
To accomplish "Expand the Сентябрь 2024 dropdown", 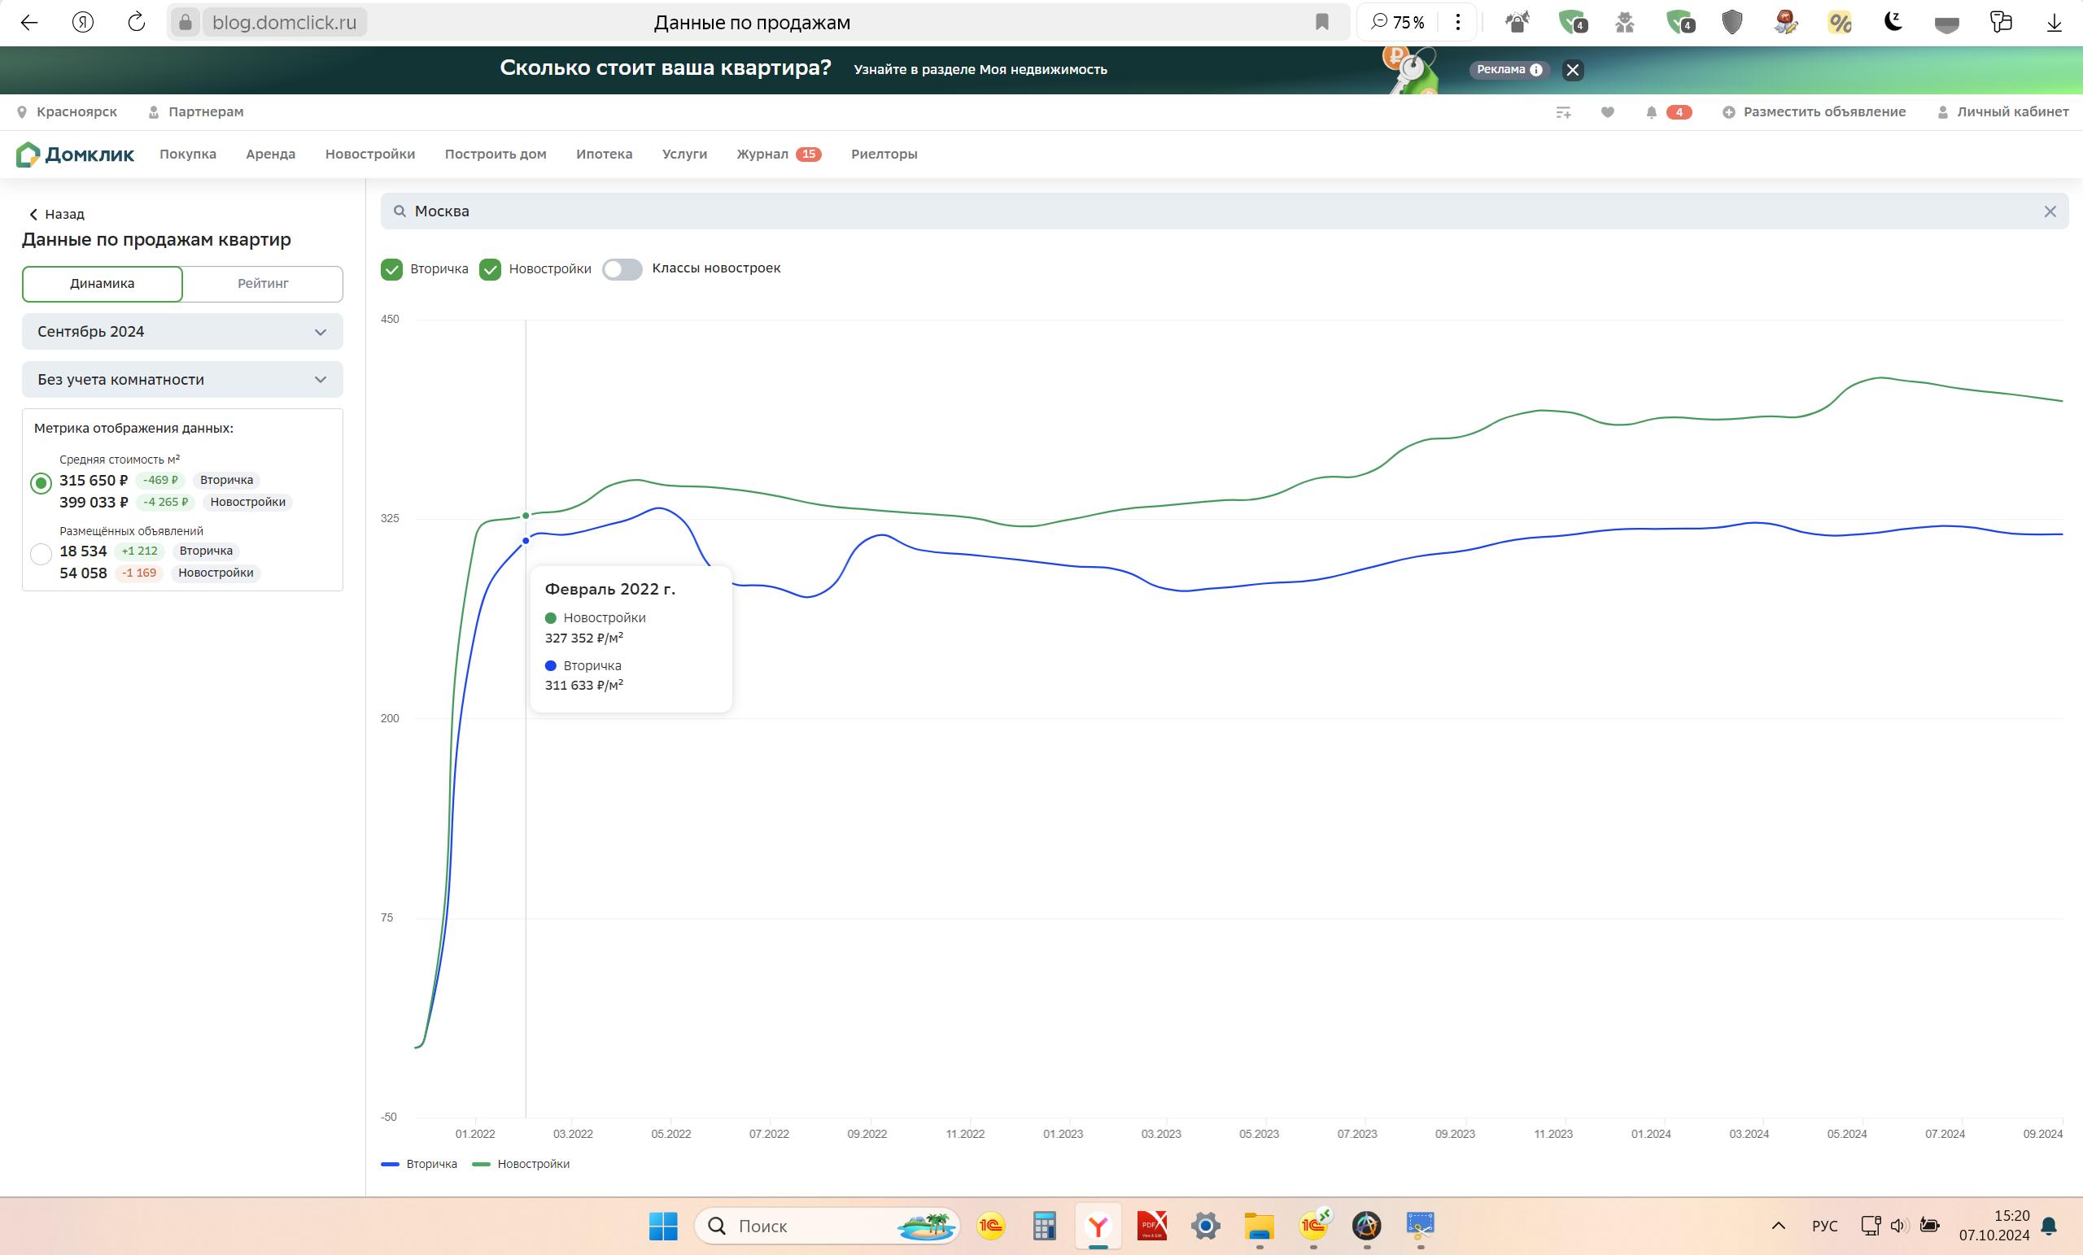I will pos(181,331).
